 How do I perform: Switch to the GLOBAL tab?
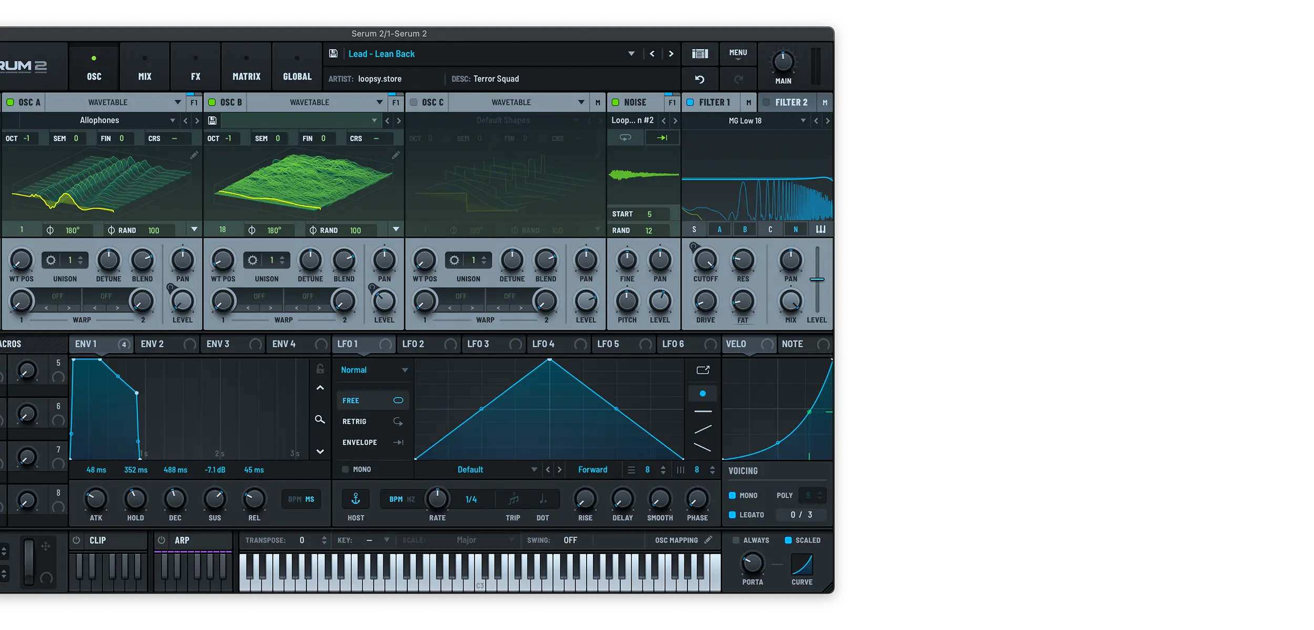297,67
